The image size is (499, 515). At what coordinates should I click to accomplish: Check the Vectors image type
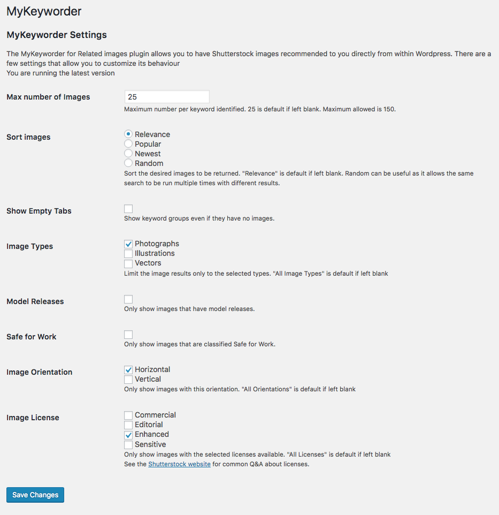[128, 263]
